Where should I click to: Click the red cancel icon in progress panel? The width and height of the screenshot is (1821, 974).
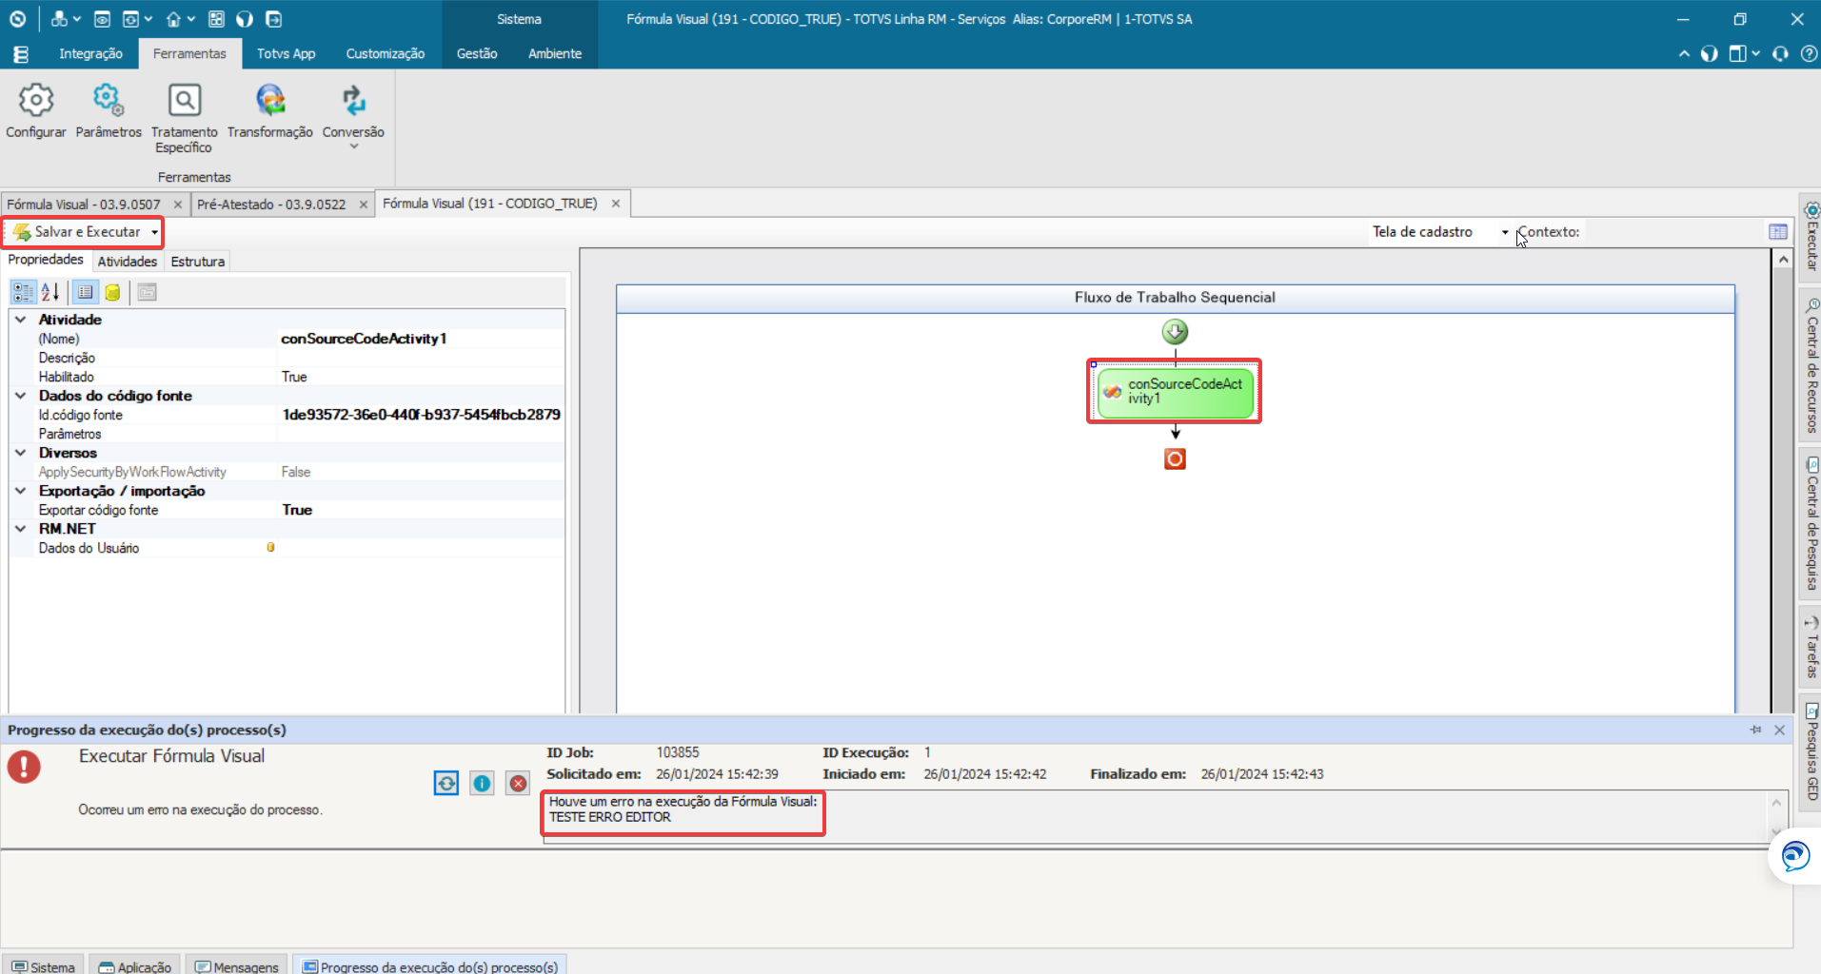click(518, 783)
